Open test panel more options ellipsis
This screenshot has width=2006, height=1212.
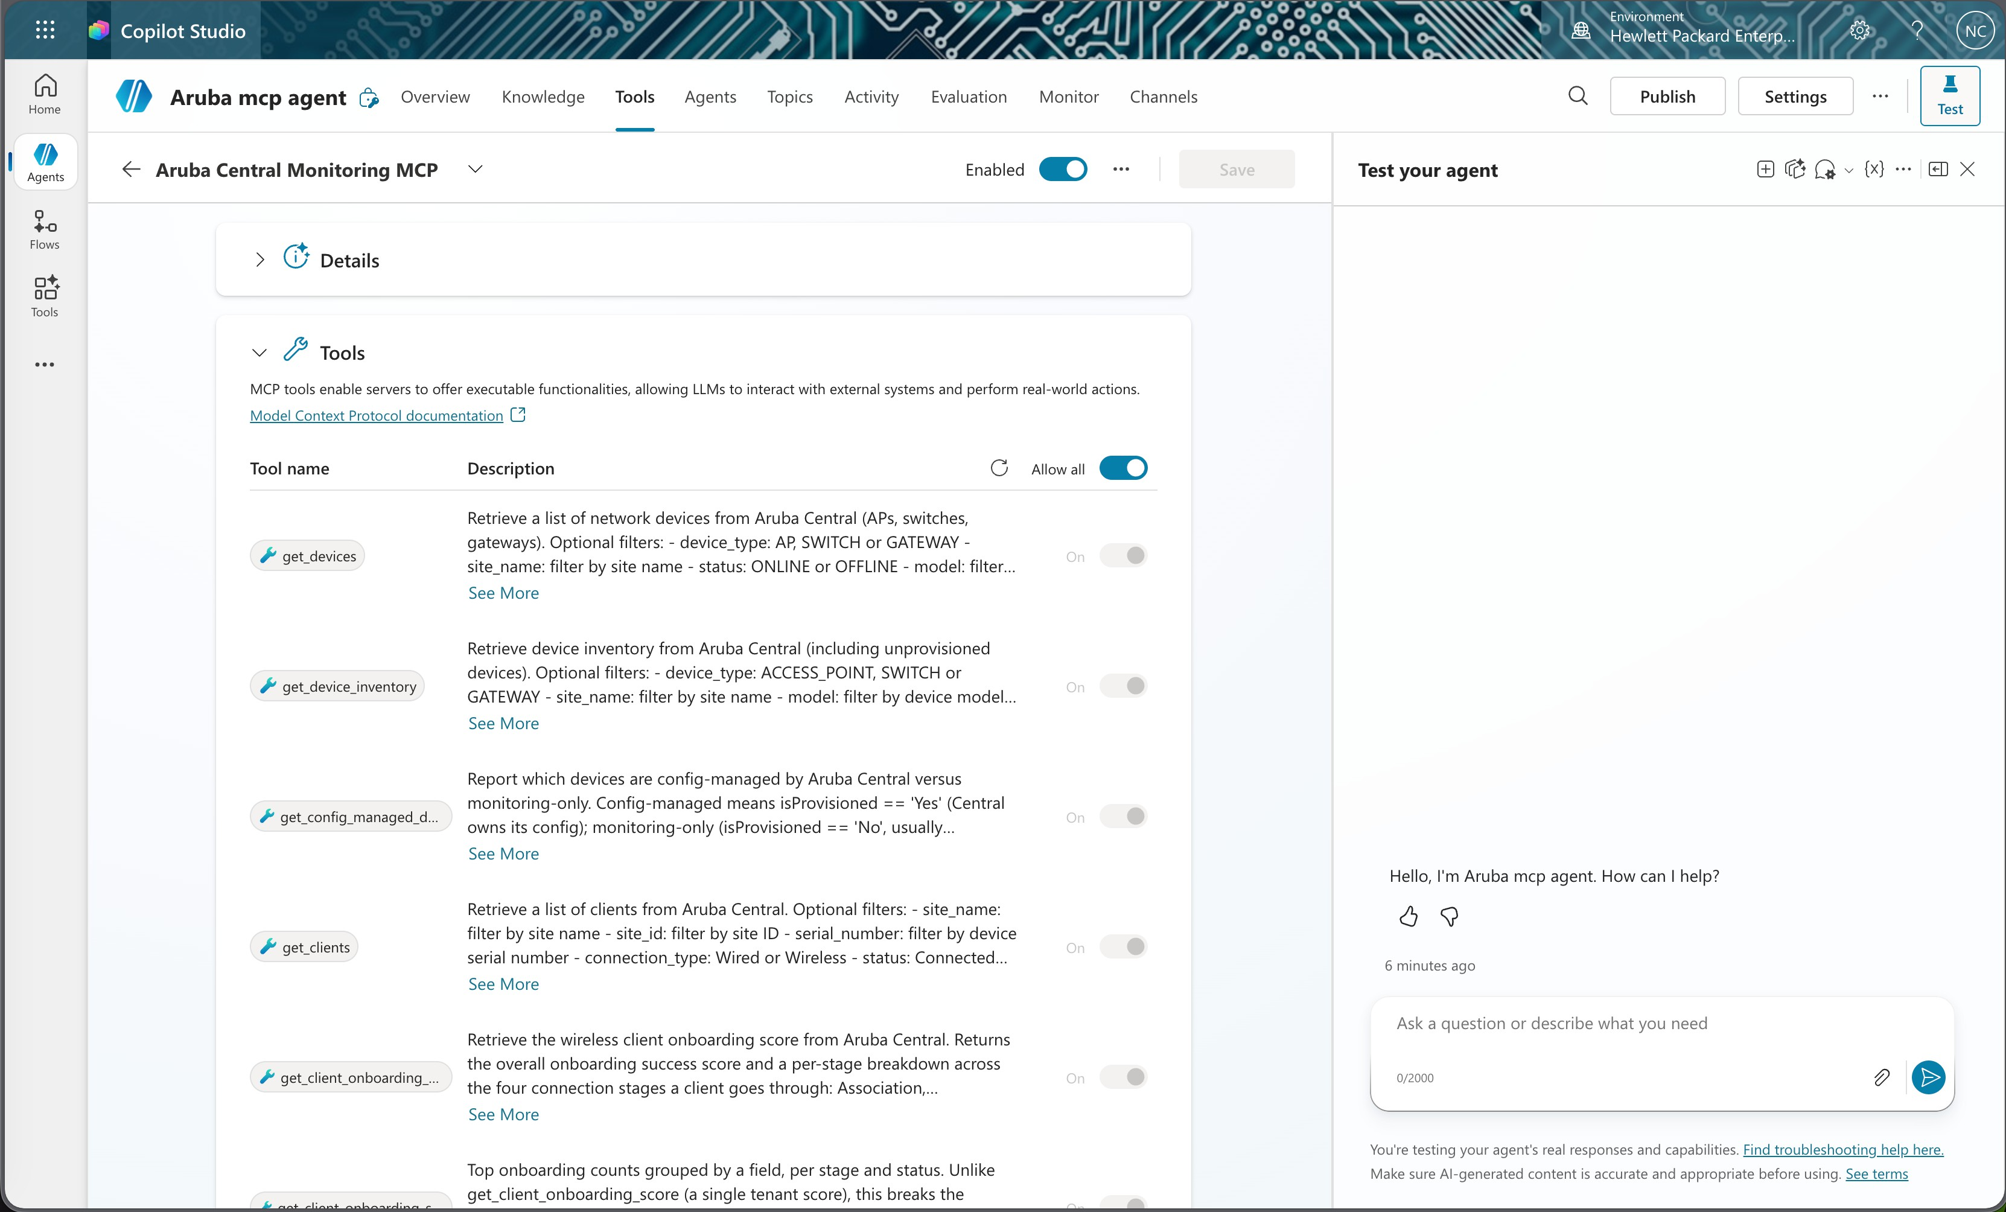pyautogui.click(x=1903, y=170)
